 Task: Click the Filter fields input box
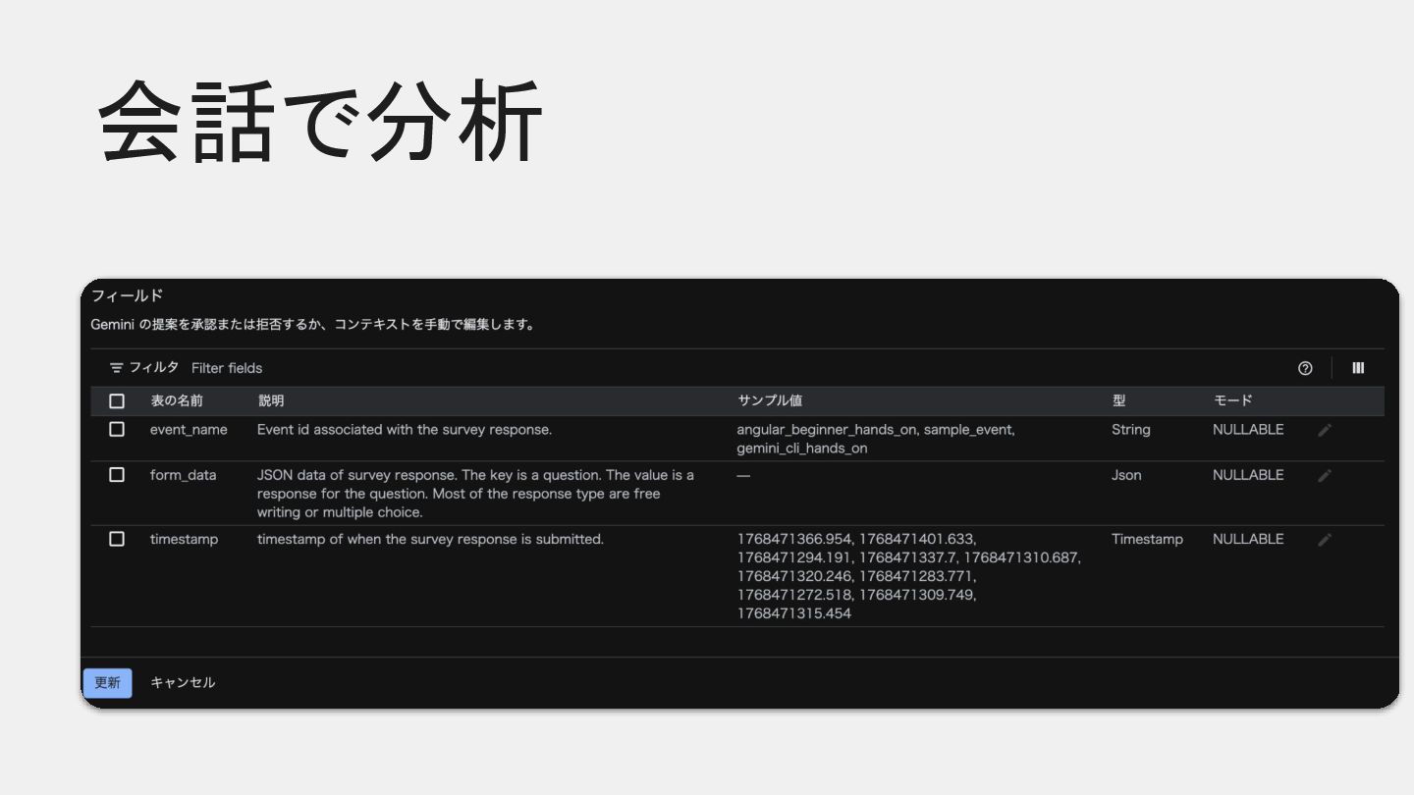tap(227, 368)
